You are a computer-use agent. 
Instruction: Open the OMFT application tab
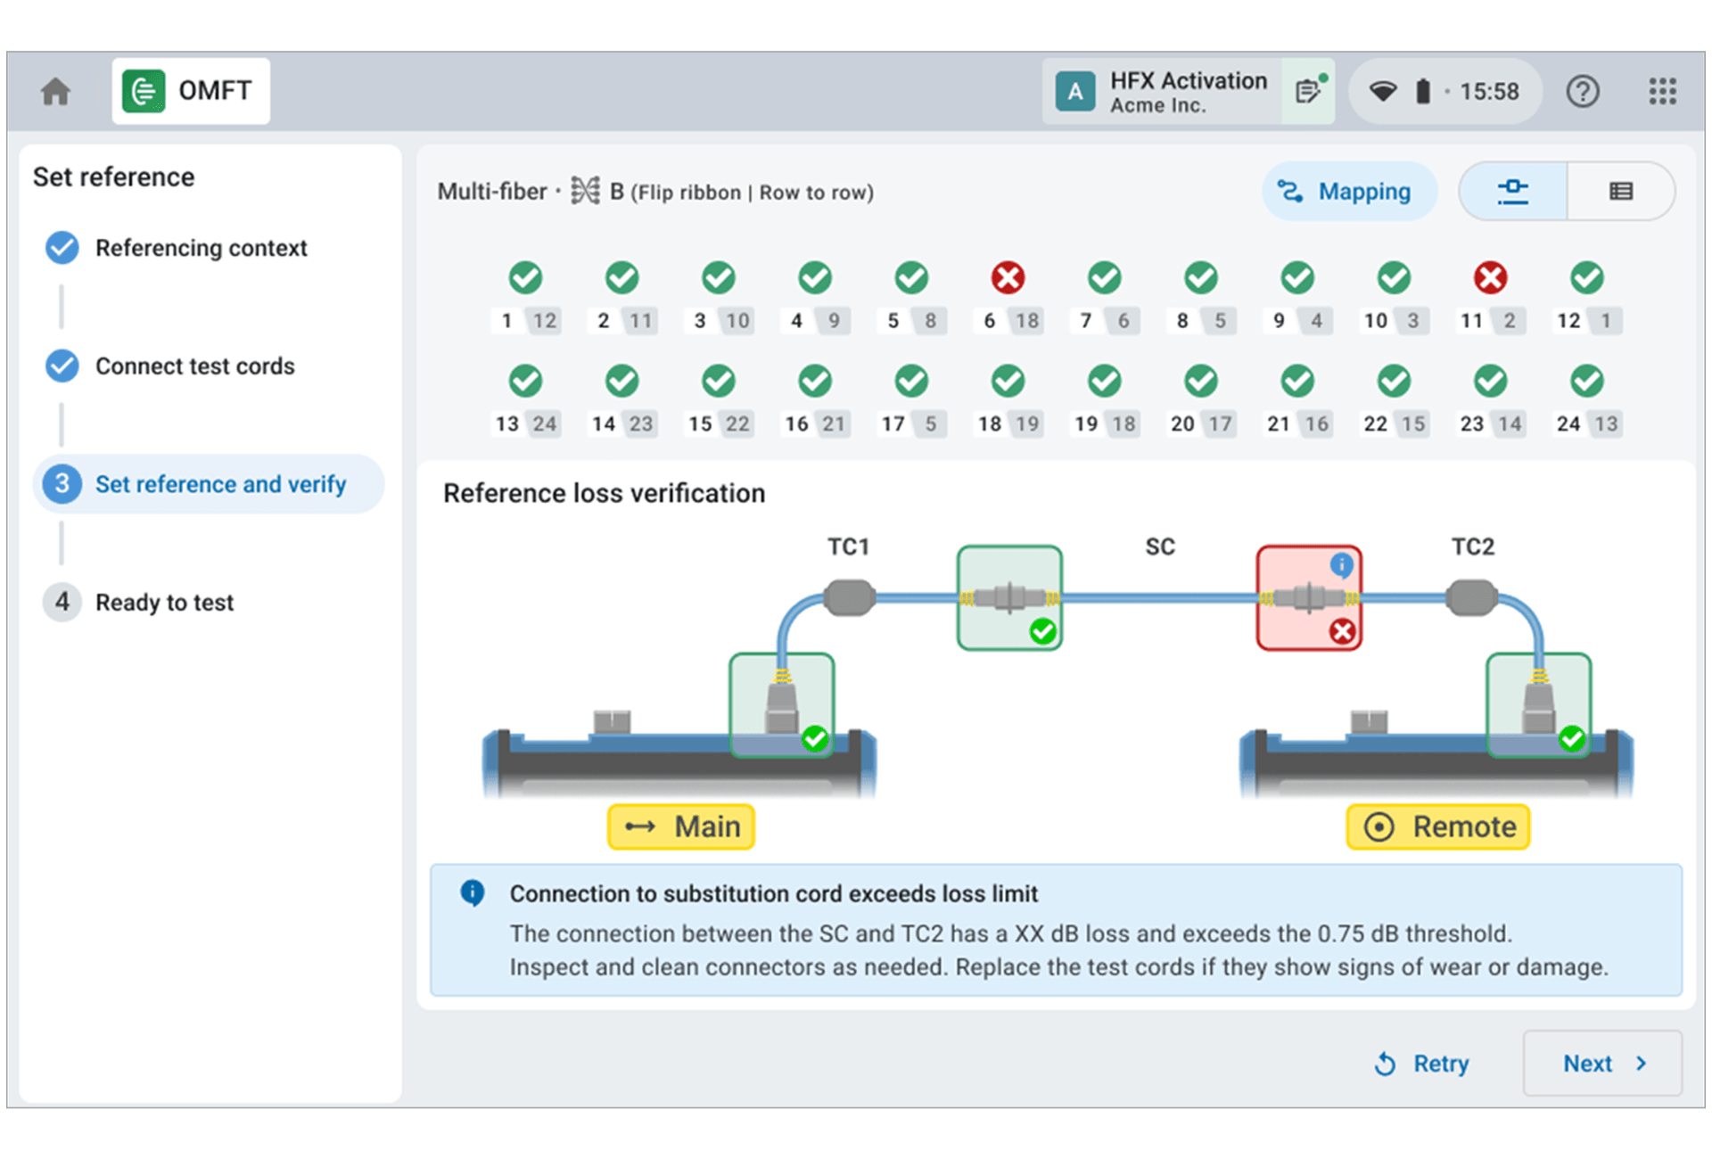(x=191, y=91)
